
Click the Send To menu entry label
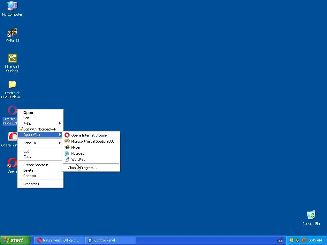click(x=30, y=143)
